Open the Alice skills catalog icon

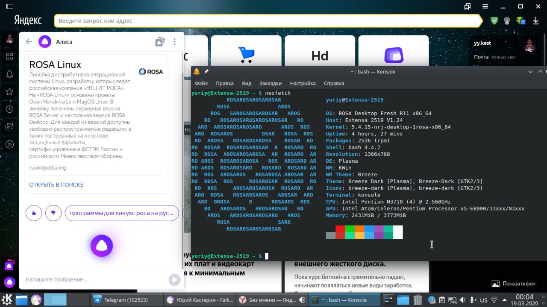tap(159, 41)
